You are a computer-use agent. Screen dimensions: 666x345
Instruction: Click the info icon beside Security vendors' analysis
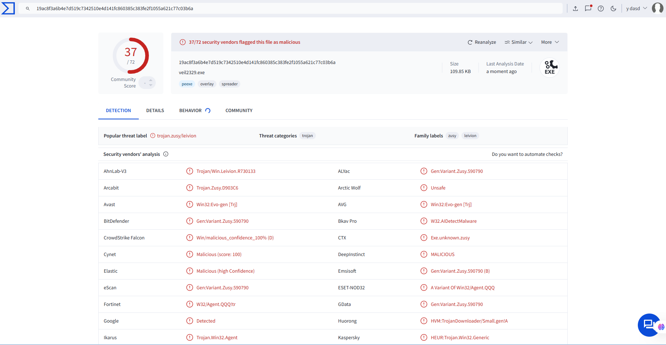(x=166, y=154)
